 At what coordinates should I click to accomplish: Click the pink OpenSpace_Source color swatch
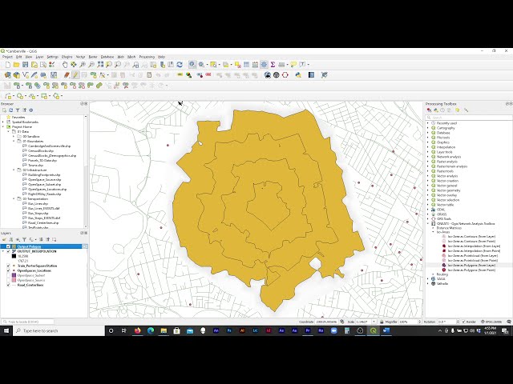[x=14, y=280]
